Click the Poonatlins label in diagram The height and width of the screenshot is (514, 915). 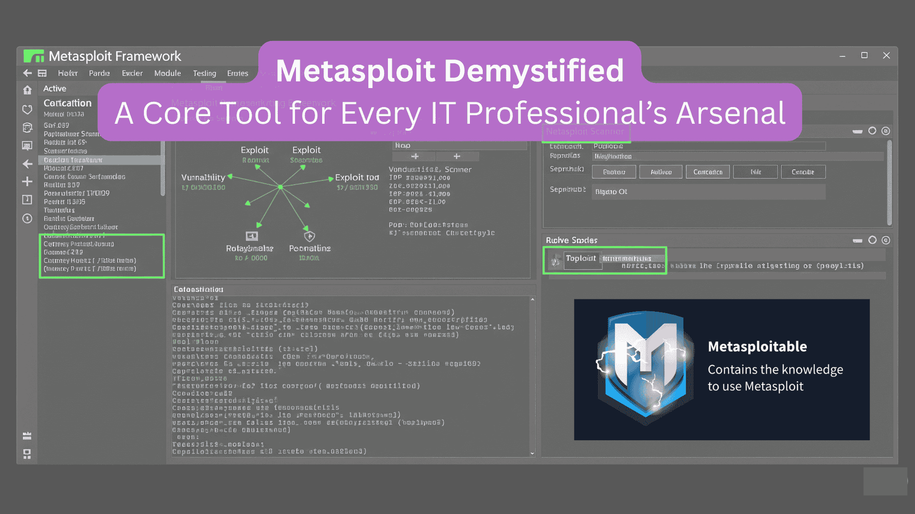(310, 248)
